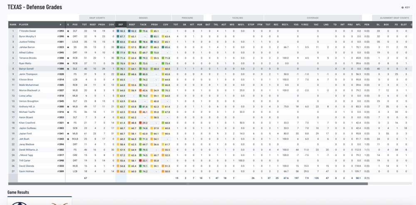This screenshot has height=205, width=416.
Task: Sort by REC% coverage column header
Action: [285, 24]
